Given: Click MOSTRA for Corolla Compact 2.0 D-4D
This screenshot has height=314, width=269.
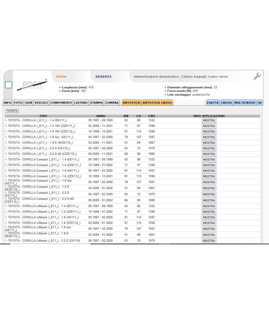Looking at the screenshot, I should (209, 200).
